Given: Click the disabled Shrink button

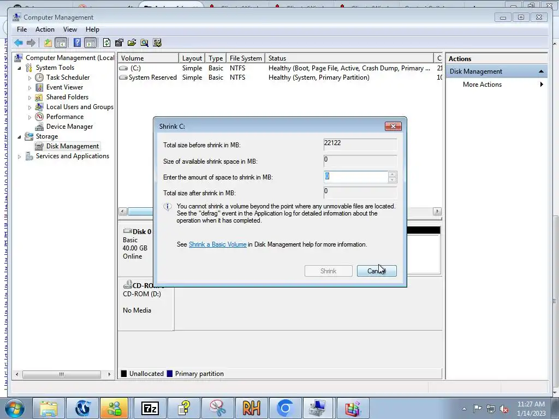Looking at the screenshot, I should tap(328, 271).
